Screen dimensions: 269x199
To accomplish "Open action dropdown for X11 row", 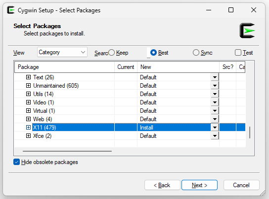I will click(215, 128).
